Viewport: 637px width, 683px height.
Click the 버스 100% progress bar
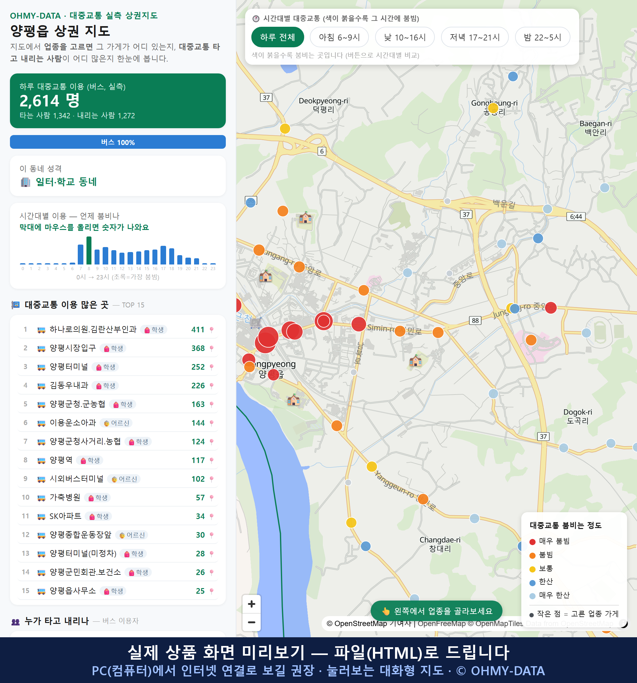point(118,142)
